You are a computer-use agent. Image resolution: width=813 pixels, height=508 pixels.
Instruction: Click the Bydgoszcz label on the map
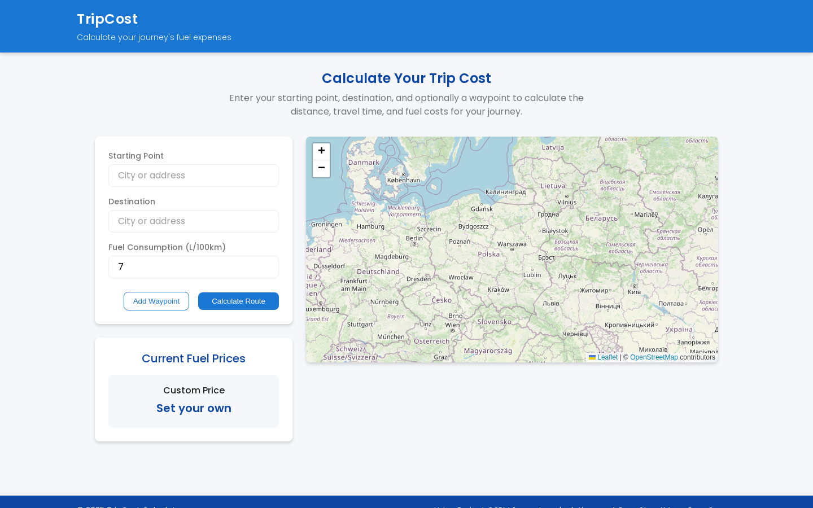(x=473, y=227)
